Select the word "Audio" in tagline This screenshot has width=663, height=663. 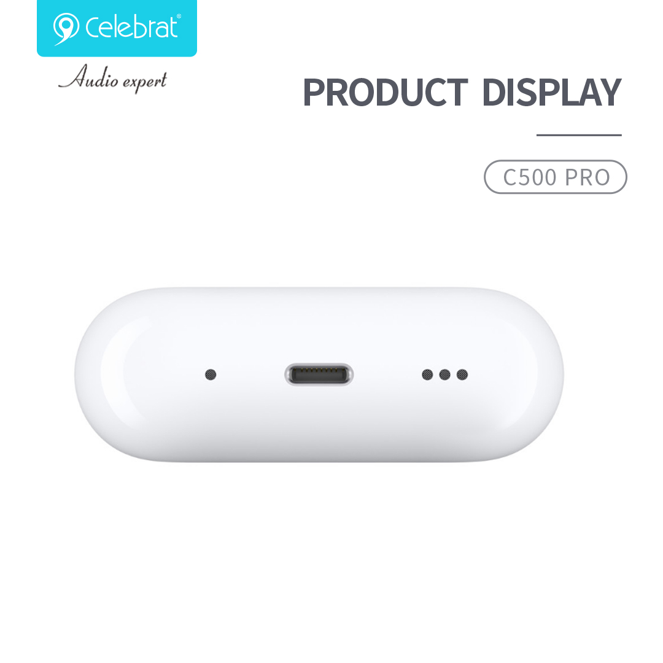tap(88, 77)
